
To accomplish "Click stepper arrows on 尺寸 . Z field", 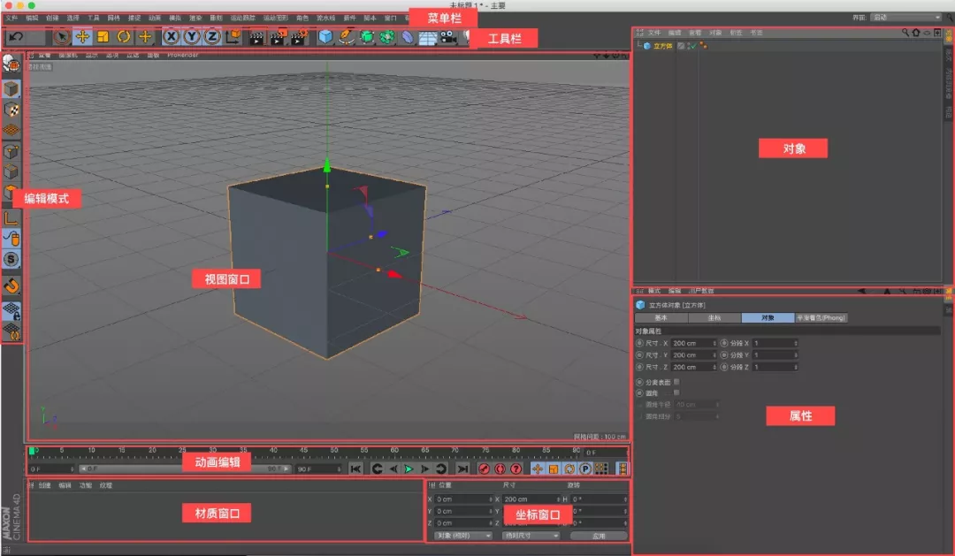I will point(714,367).
